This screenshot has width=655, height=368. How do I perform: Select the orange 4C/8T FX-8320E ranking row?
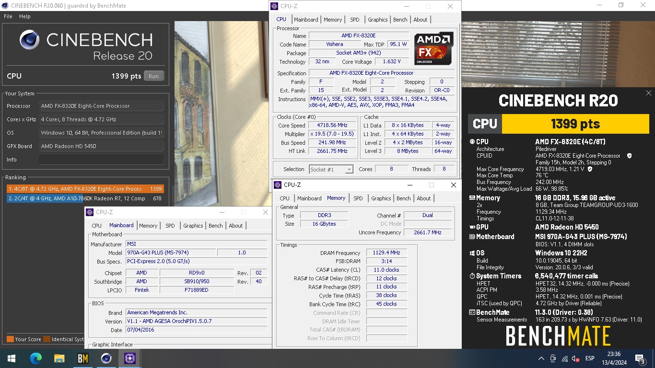[x=85, y=189]
